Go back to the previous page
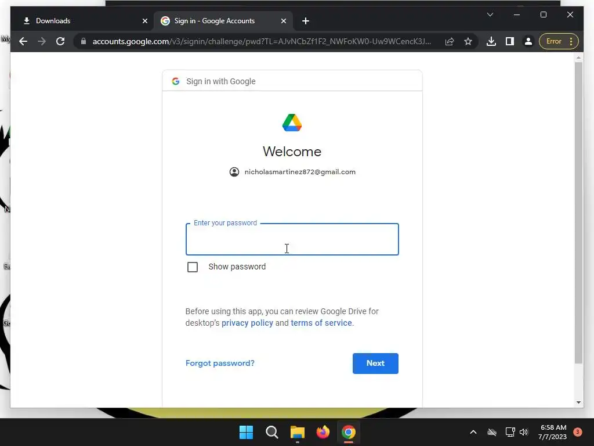Image resolution: width=594 pixels, height=446 pixels. pos(23,41)
